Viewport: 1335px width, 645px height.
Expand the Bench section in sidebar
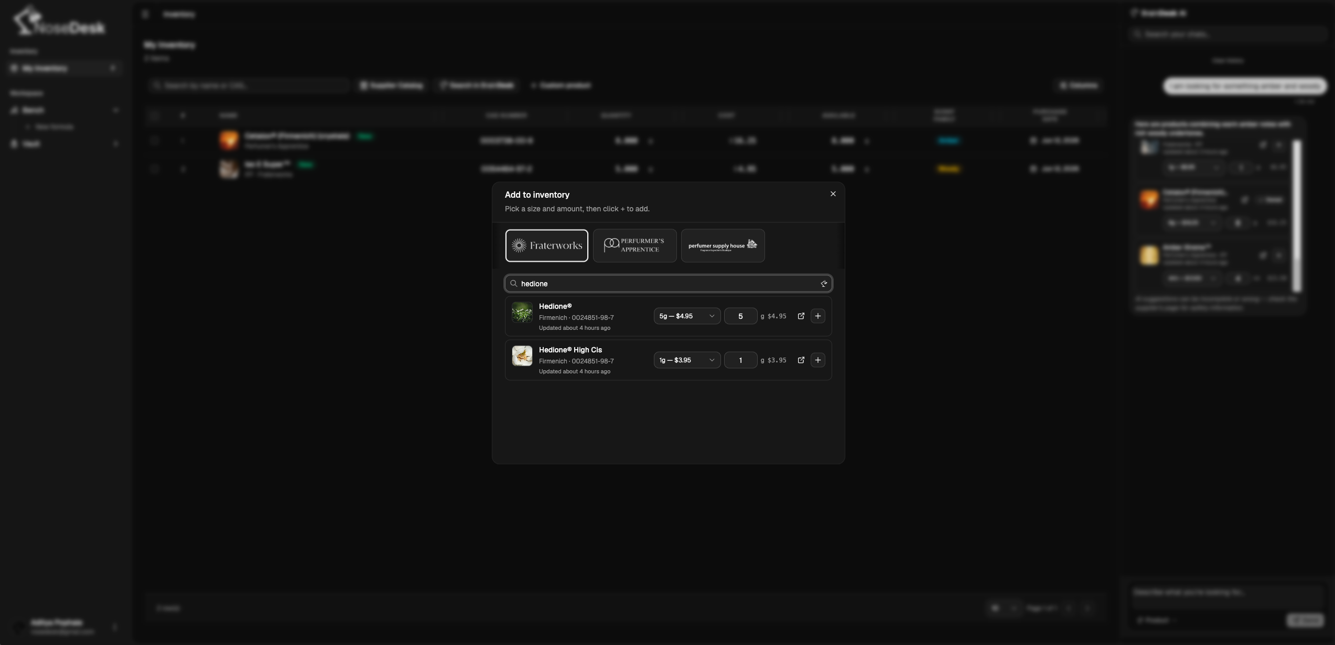pos(64,110)
